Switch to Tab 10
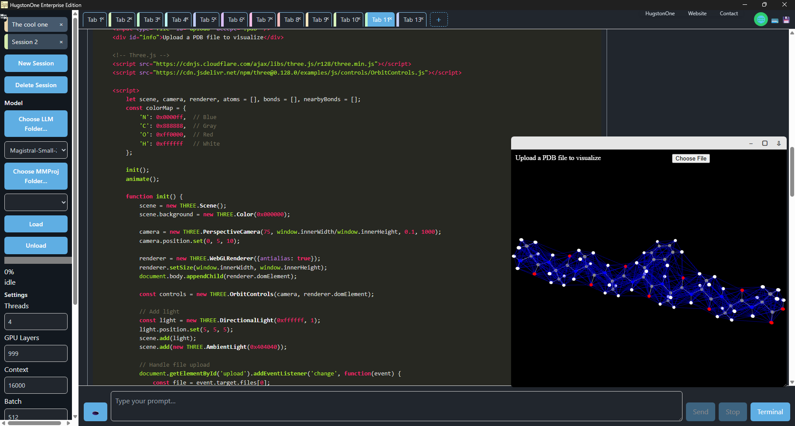 click(x=348, y=20)
